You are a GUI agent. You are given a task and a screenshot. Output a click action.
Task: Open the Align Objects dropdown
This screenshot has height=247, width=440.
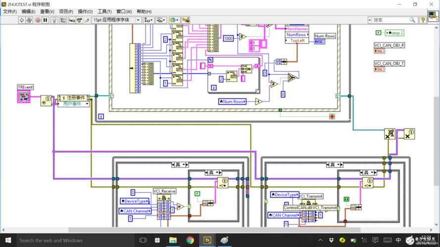[x=149, y=20]
